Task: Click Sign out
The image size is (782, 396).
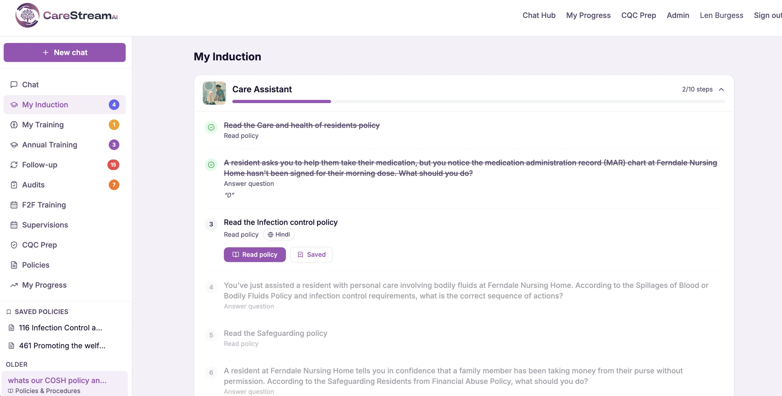Action: point(768,15)
